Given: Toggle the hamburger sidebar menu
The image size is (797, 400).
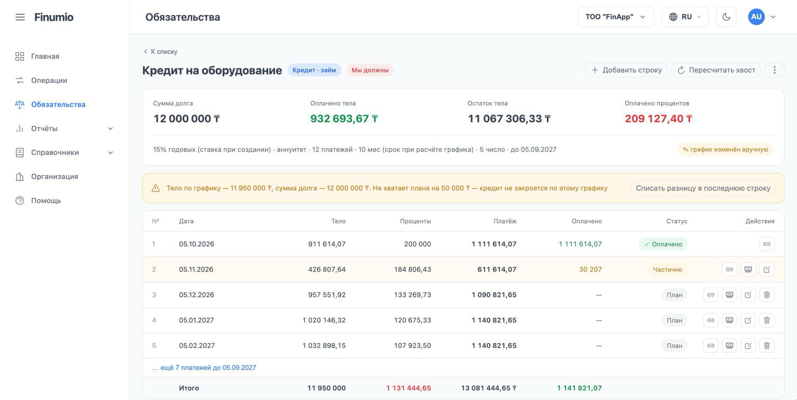Looking at the screenshot, I should 20,17.
